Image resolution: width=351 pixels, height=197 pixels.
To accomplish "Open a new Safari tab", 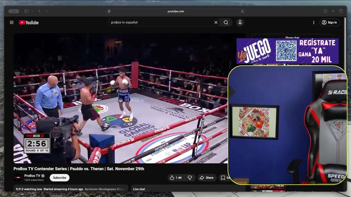I will pyautogui.click(x=333, y=11).
